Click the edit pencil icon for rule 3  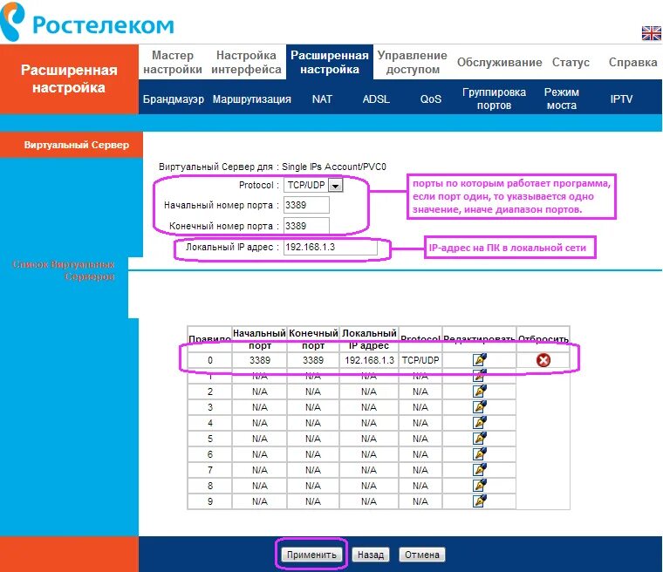coord(480,406)
